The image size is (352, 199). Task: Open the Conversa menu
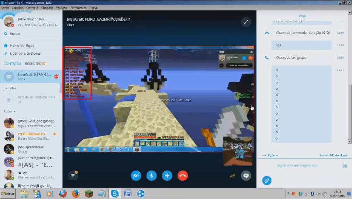coord(32,8)
